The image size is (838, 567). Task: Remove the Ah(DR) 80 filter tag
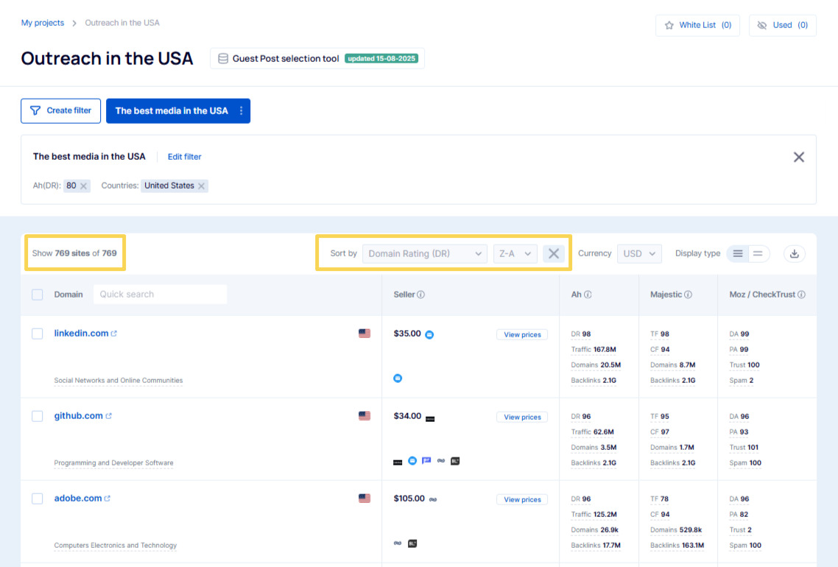[84, 186]
